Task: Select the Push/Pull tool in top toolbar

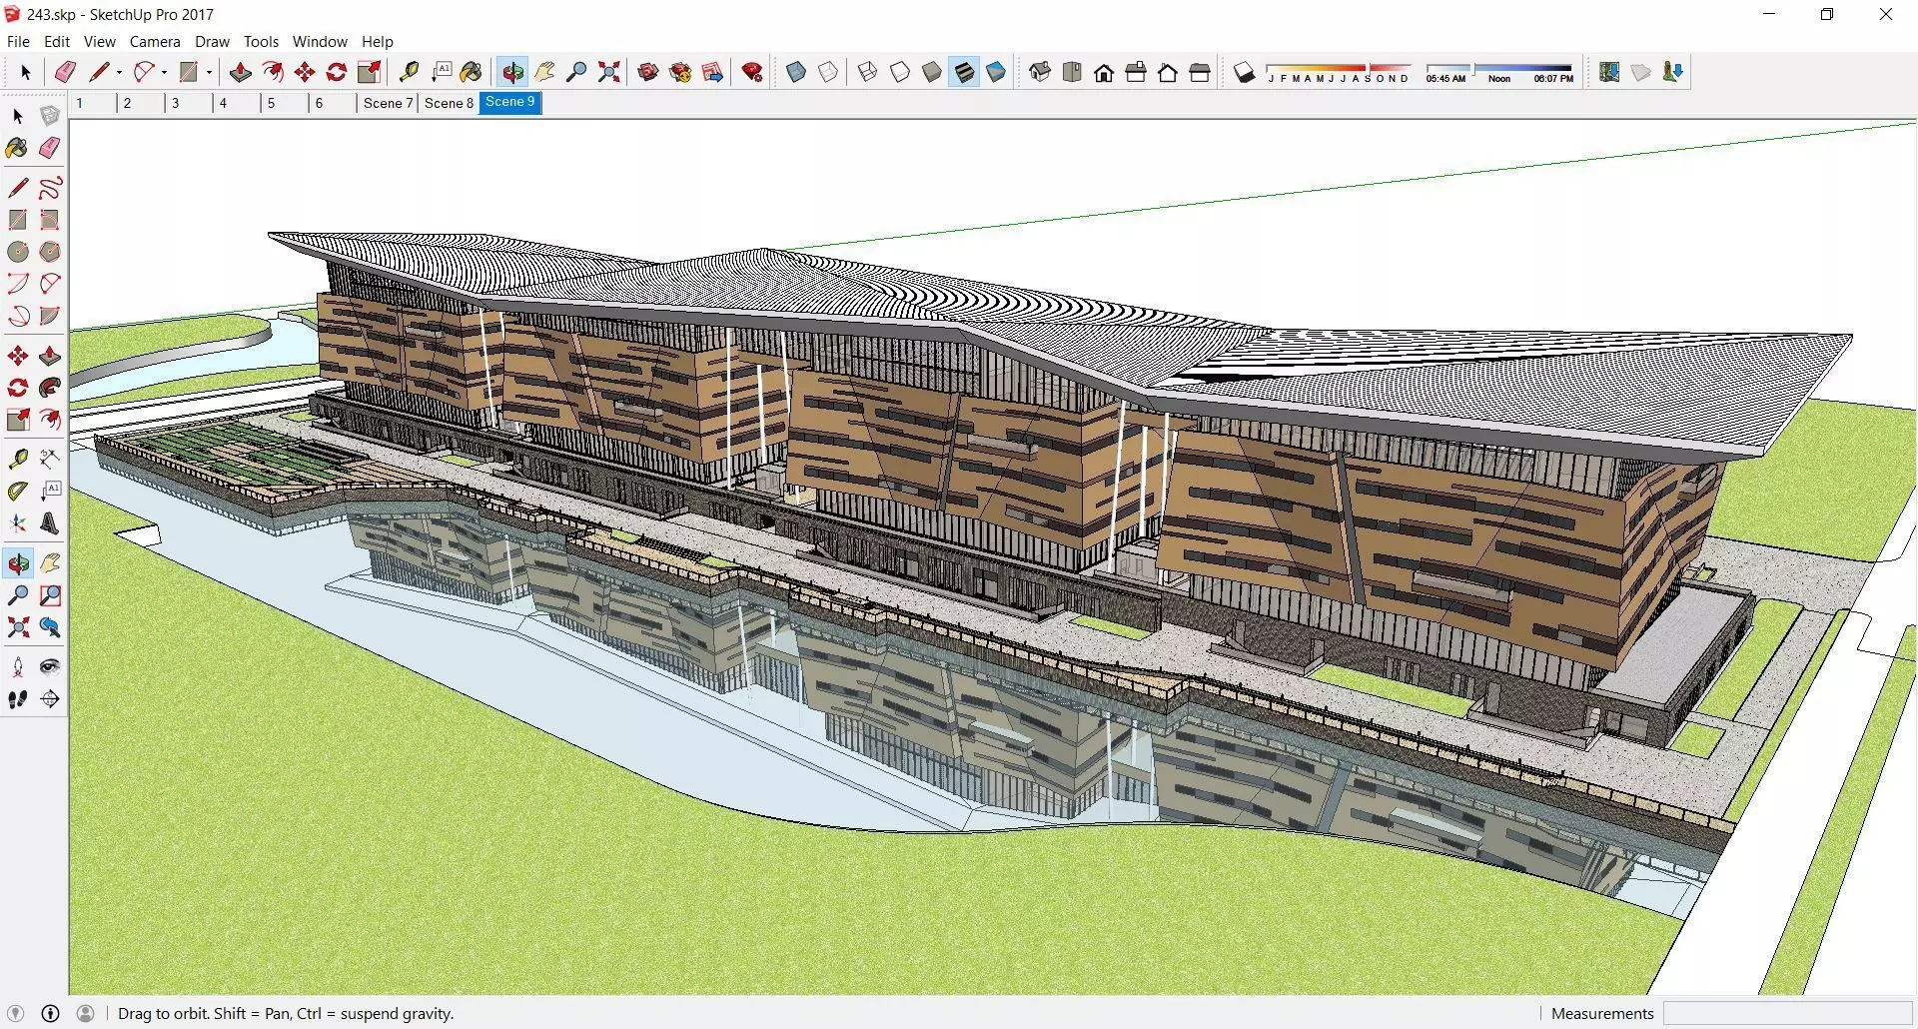Action: (x=240, y=72)
